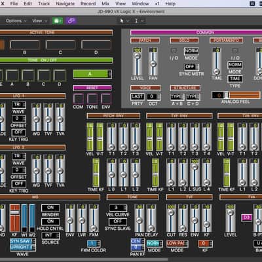Change Voice PRTY LAST selector
Screen dimensions: 262x262
coord(137,97)
